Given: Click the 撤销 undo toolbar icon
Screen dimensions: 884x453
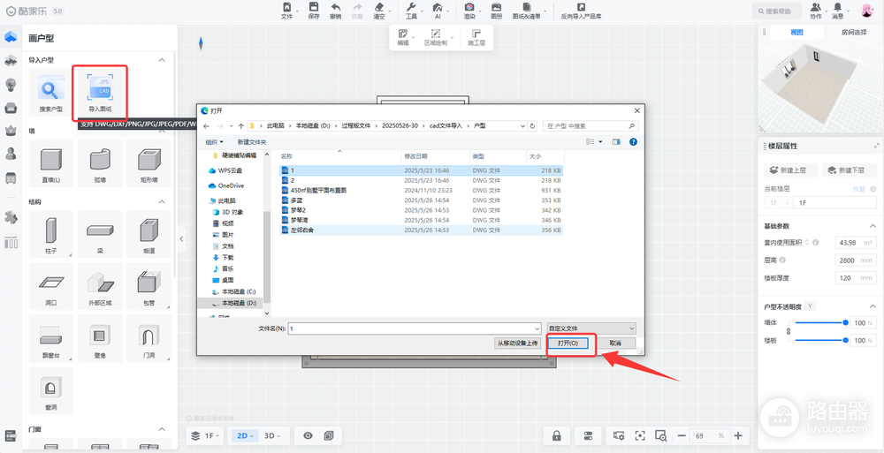Looking at the screenshot, I should coord(335,11).
